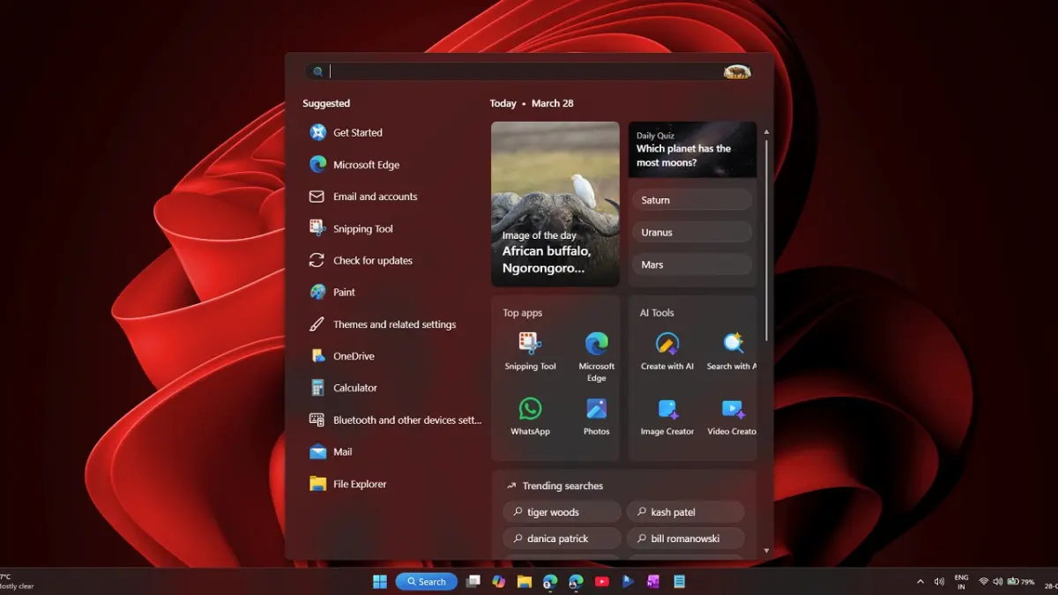Open Microsoft Edge from Top apps
The image size is (1058, 595).
597,346
